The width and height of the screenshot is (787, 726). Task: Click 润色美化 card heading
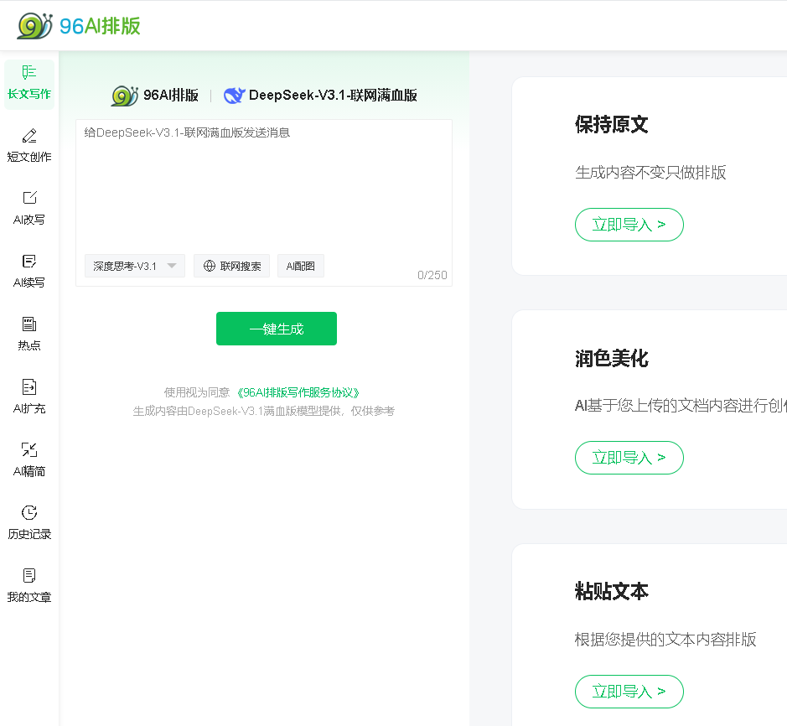coord(611,359)
